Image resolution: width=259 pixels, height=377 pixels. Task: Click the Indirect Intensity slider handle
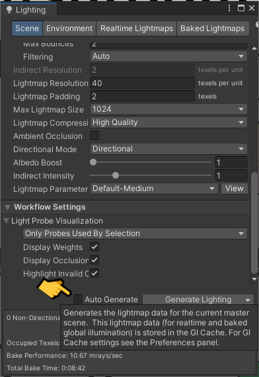pos(116,175)
